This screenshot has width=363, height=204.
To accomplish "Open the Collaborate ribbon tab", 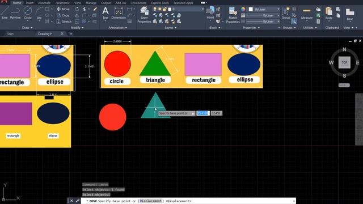I will [138, 3].
